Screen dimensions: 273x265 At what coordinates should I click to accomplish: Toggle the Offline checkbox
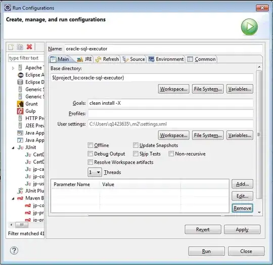pos(90,145)
